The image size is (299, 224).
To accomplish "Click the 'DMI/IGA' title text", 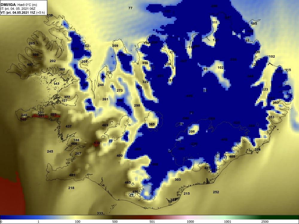I will (8, 5).
